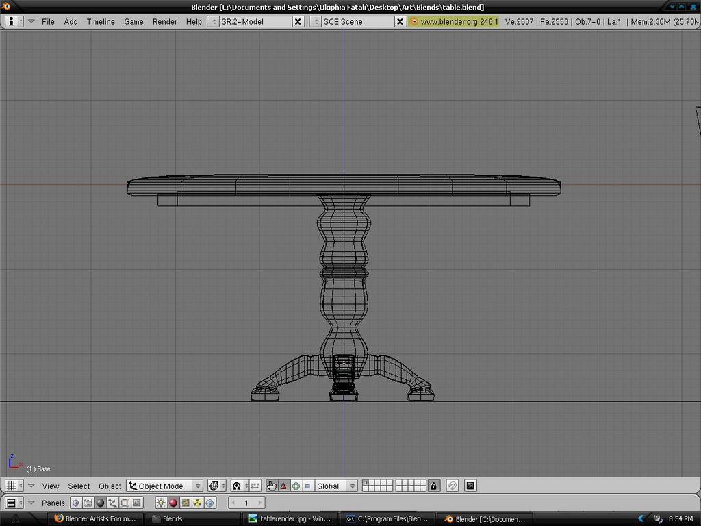Click the OpenGL render this view icon

click(x=470, y=486)
